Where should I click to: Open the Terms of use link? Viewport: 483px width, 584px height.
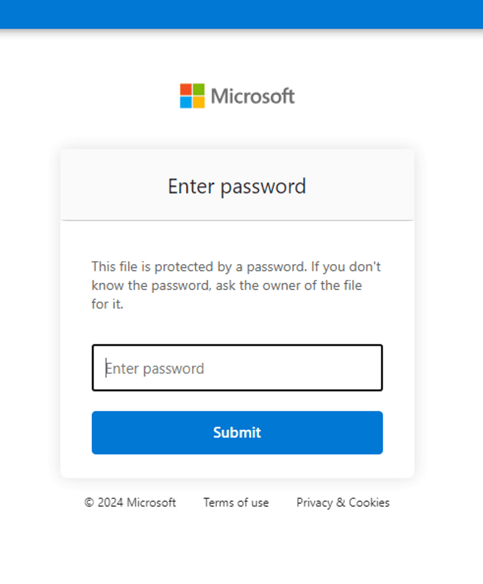coord(236,502)
